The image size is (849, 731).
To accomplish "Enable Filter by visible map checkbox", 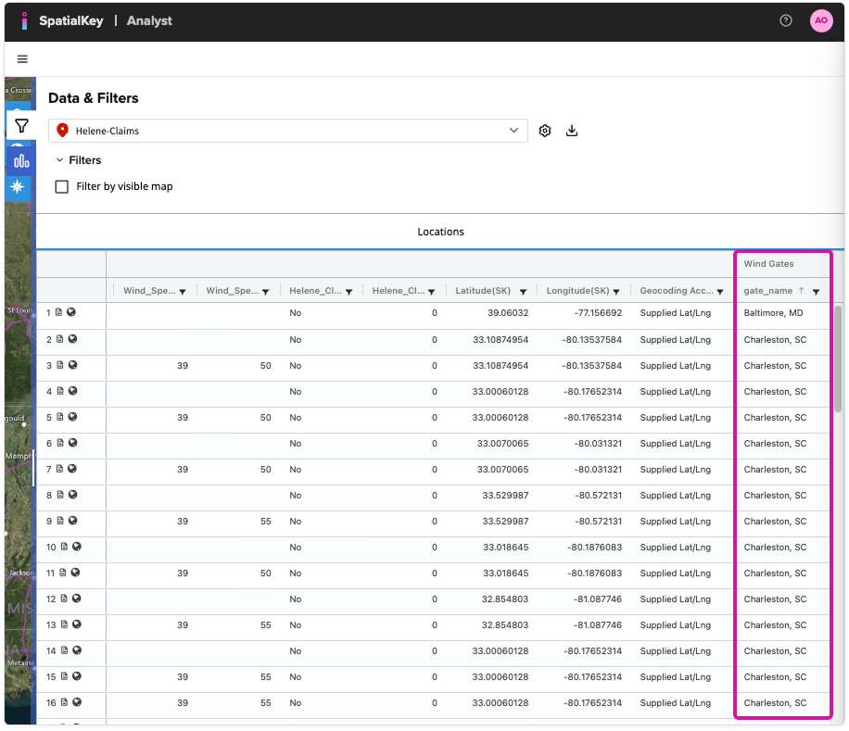I will (62, 186).
